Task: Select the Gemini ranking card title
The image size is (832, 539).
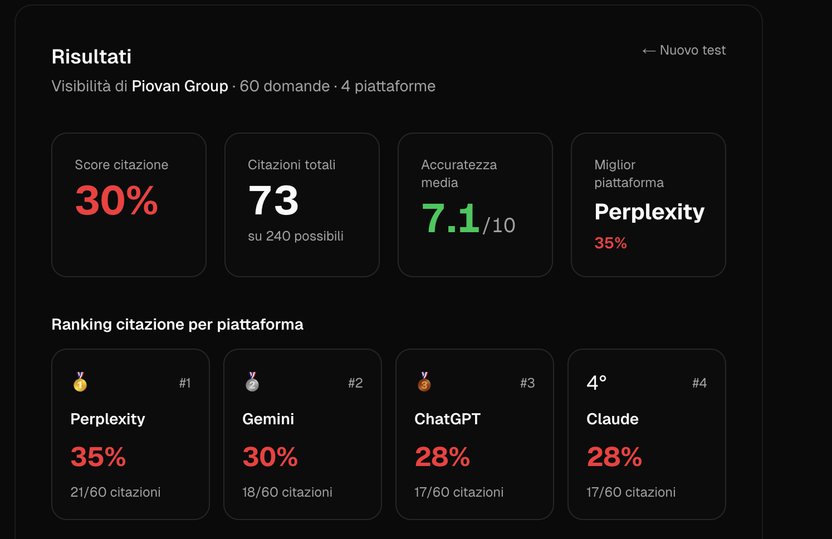Action: (x=268, y=419)
